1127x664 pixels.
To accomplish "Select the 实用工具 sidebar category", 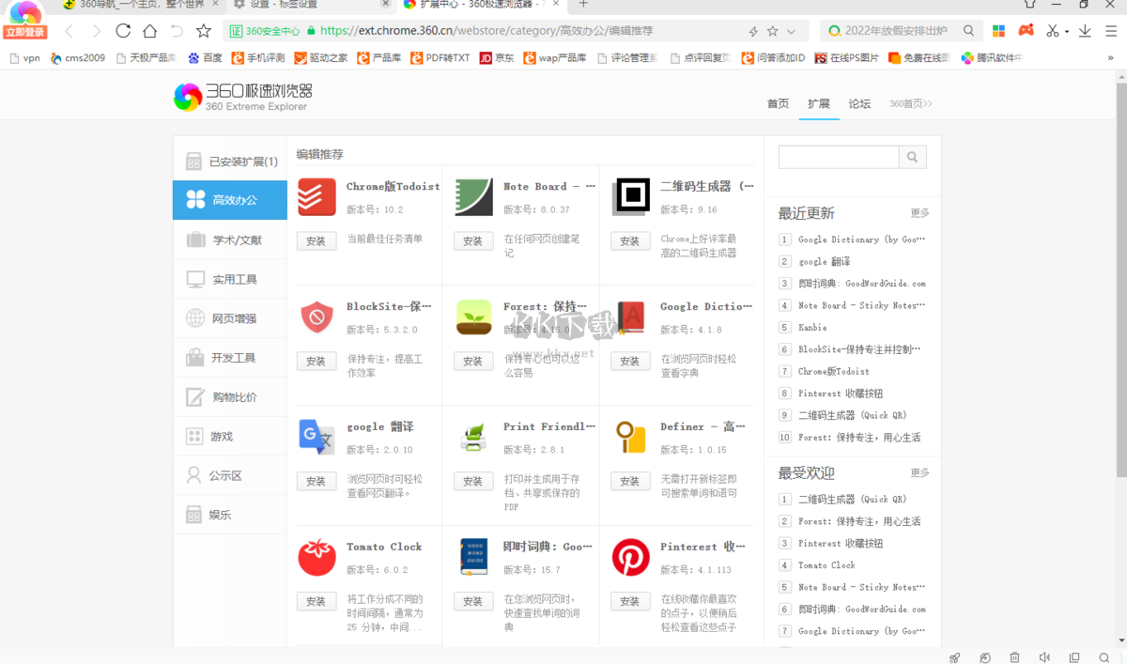I will (x=230, y=279).
